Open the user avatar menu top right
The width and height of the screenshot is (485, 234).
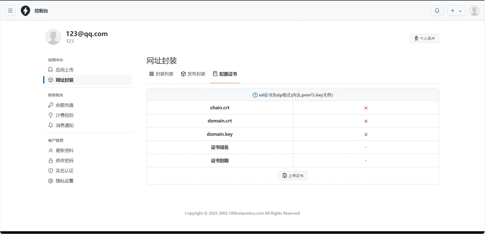[474, 11]
